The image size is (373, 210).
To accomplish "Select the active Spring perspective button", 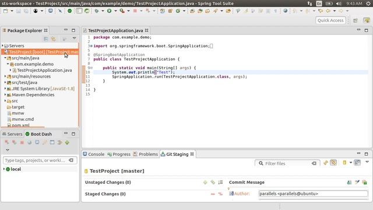I will pos(367,20).
